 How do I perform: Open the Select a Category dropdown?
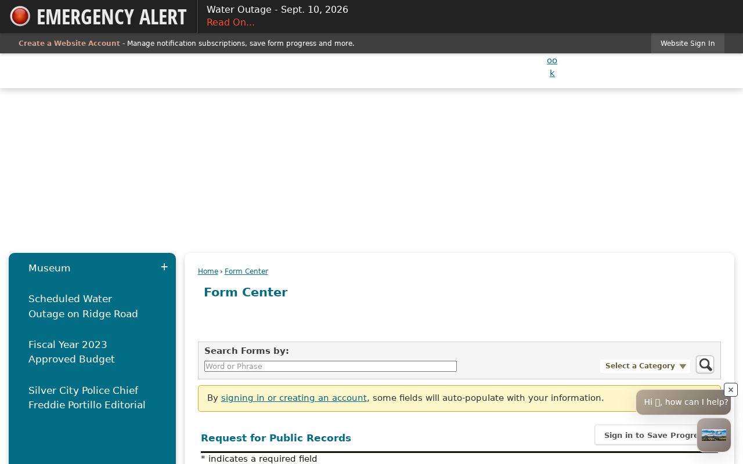(645, 366)
